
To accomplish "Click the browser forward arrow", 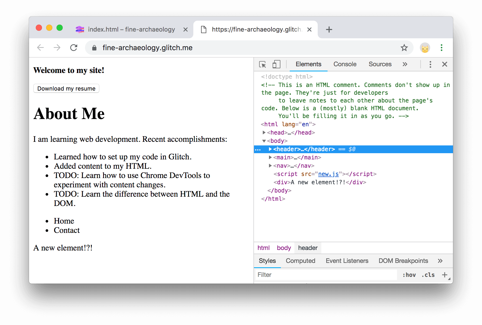I will pos(57,48).
